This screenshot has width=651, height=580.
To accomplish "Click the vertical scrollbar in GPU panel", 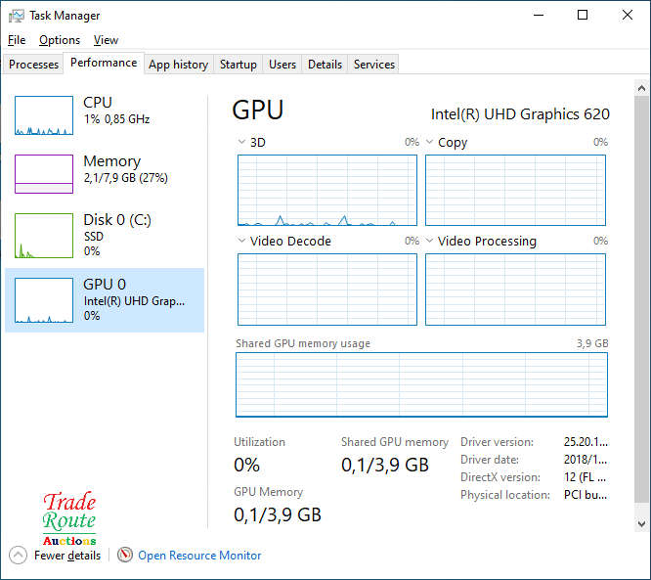I will coord(641,293).
